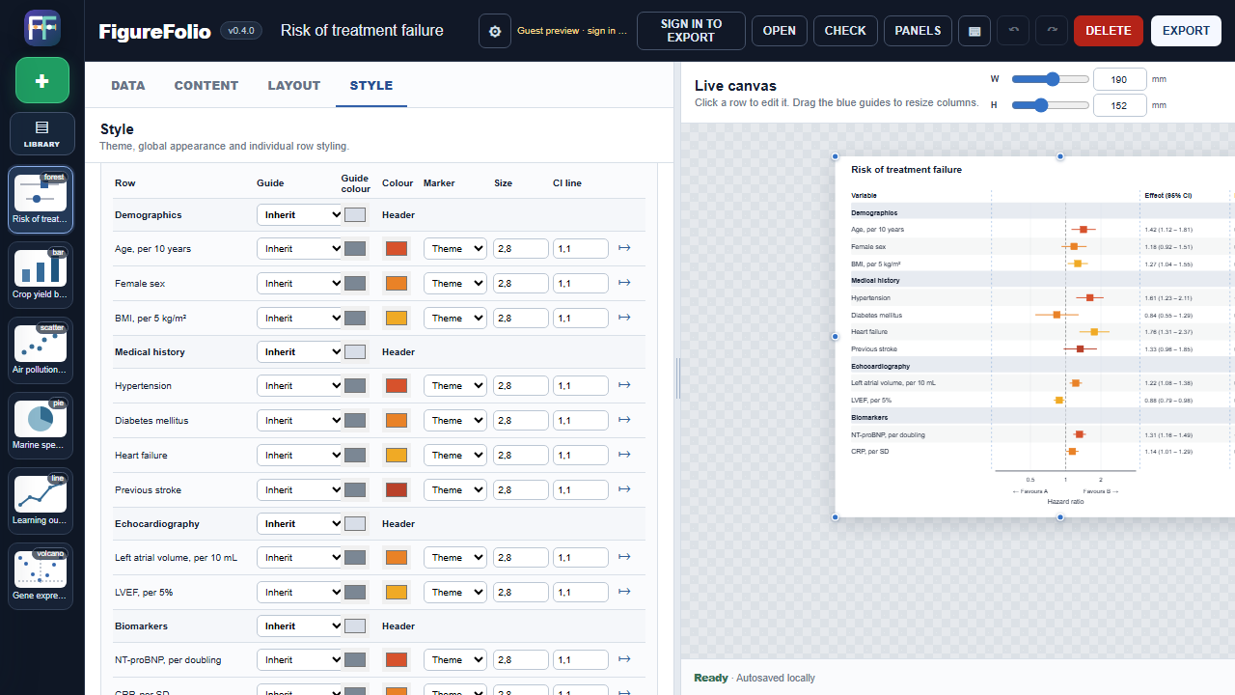
Task: Click the Guest preview sign in link
Action: click(572, 31)
